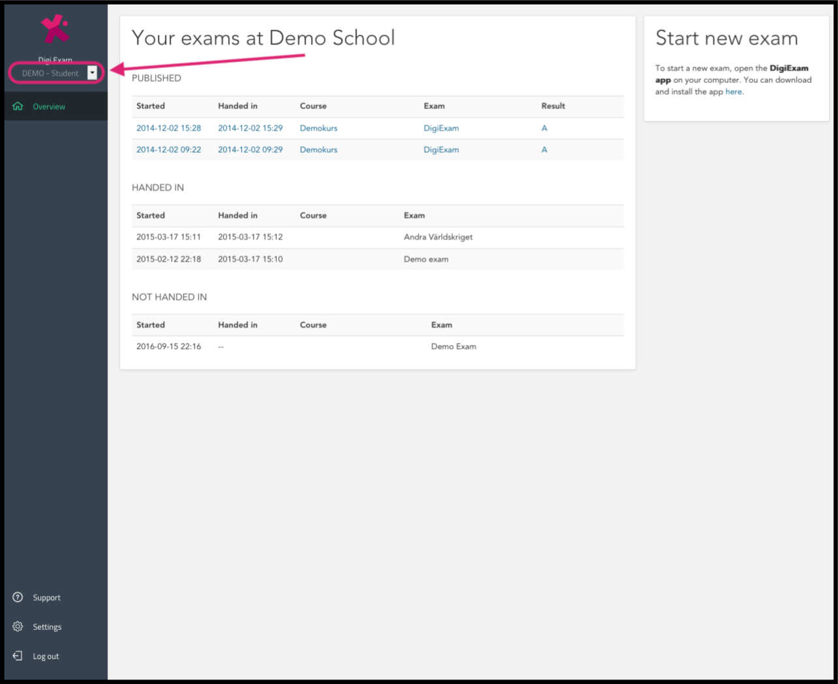Click handed in date 2015-03-17 15:12
The width and height of the screenshot is (838, 684).
[250, 237]
